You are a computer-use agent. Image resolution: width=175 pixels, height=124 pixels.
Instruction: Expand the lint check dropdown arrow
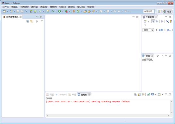click(x=44, y=11)
